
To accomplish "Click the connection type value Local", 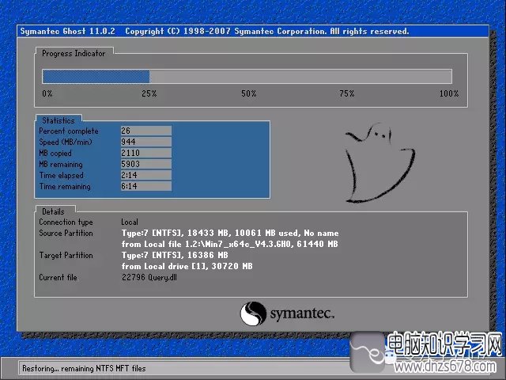I will tap(130, 222).
